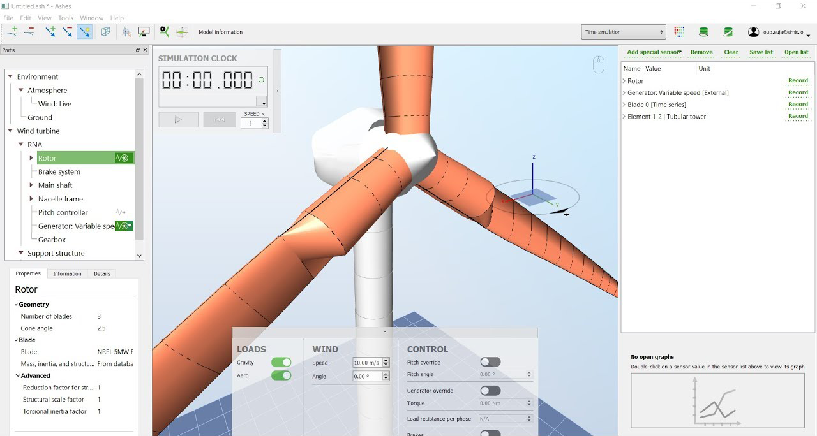Click the green airfoil globe toolbar icon

183,31
